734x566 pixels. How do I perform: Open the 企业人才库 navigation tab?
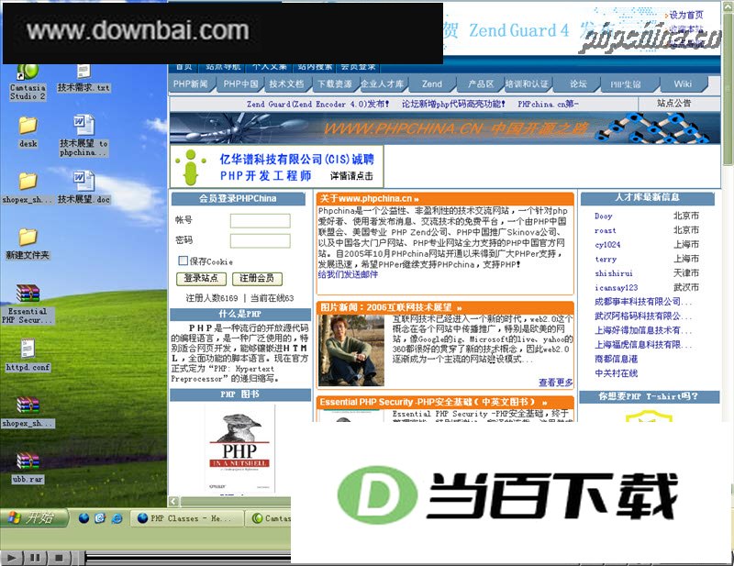(x=383, y=84)
